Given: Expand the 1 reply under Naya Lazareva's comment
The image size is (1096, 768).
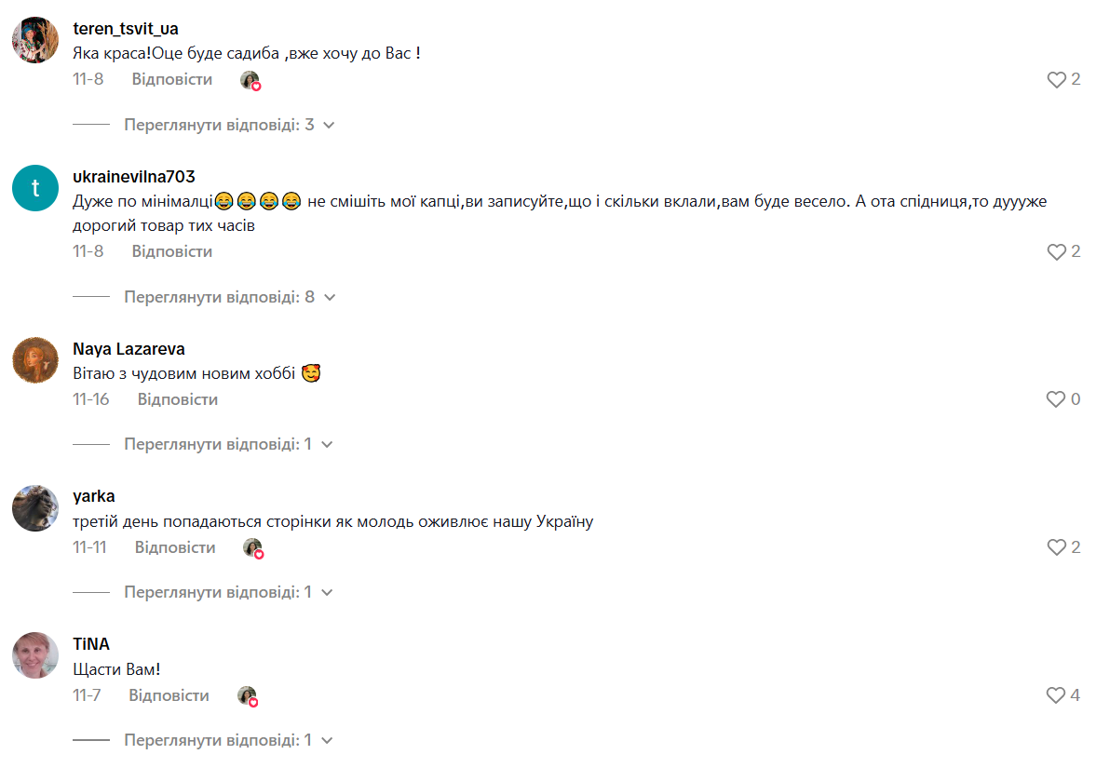Looking at the screenshot, I should [x=228, y=444].
